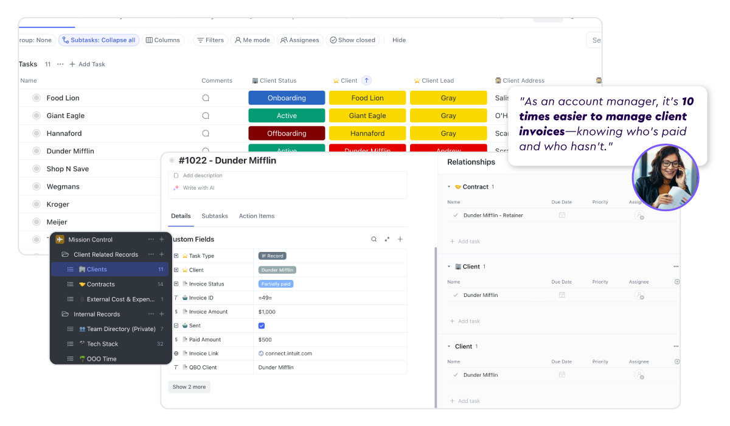Image resolution: width=730 pixels, height=426 pixels.
Task: Toggle Kroger task status circle
Action: (x=36, y=204)
